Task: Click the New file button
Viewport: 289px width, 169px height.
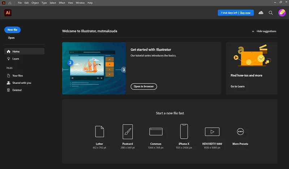Action: coord(12,30)
